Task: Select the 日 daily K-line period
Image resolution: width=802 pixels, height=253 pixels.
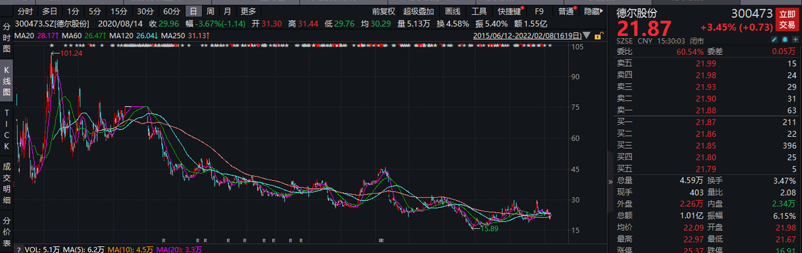Action: [x=193, y=11]
